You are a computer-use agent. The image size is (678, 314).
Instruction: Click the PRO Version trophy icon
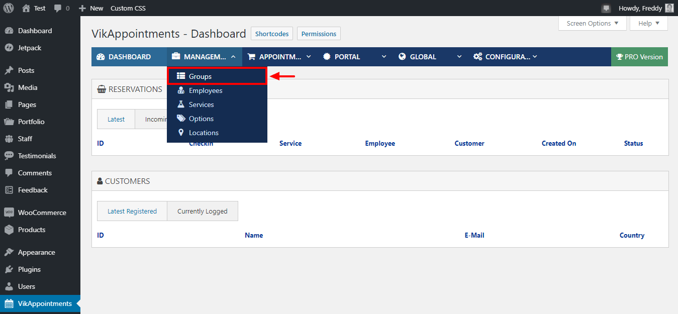(620, 57)
